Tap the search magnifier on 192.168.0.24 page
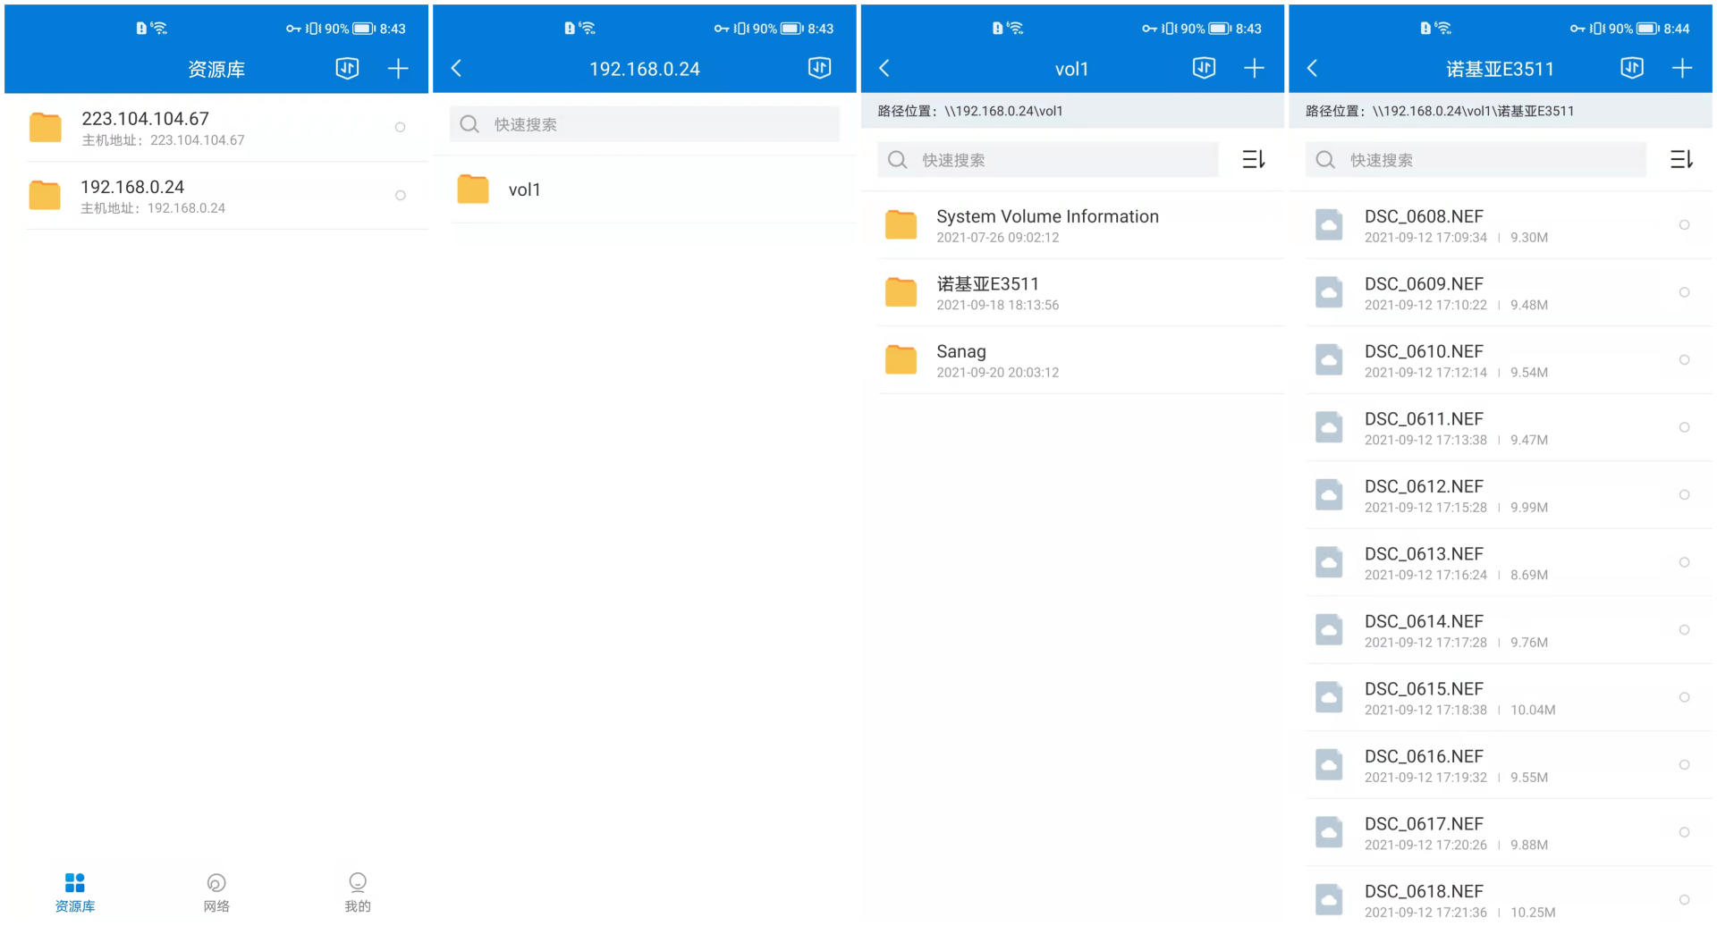1717x926 pixels. pos(469,124)
